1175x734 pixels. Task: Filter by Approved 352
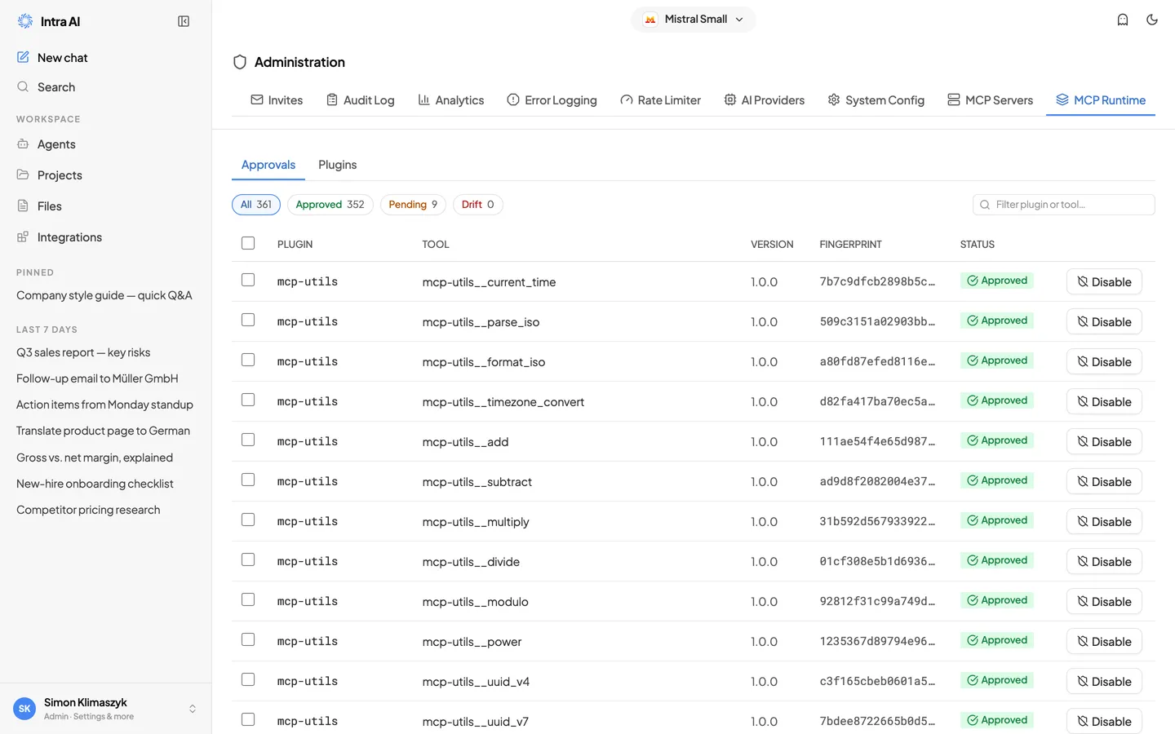coord(330,205)
